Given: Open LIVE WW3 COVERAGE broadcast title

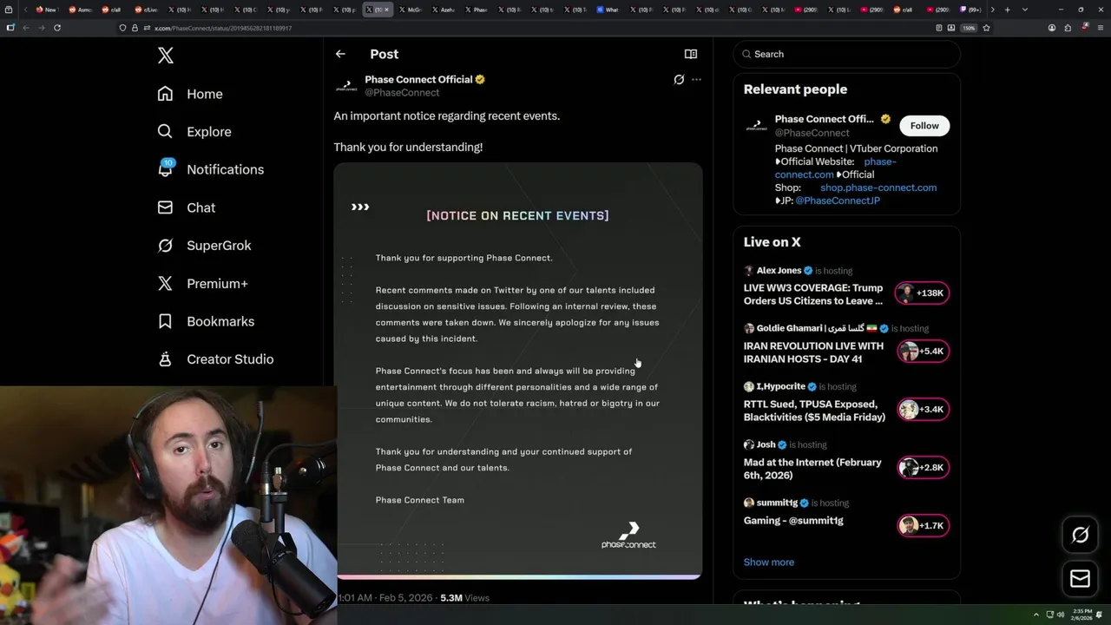Looking at the screenshot, I should point(813,294).
